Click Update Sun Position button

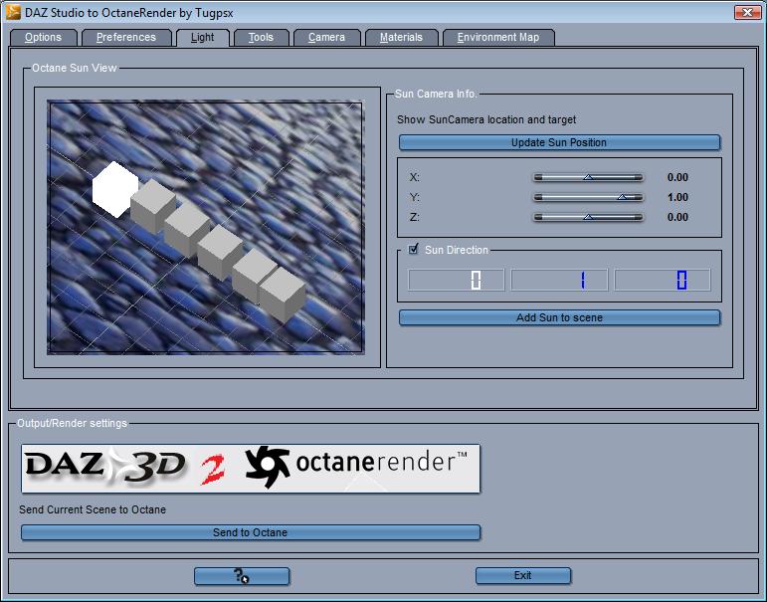(559, 142)
